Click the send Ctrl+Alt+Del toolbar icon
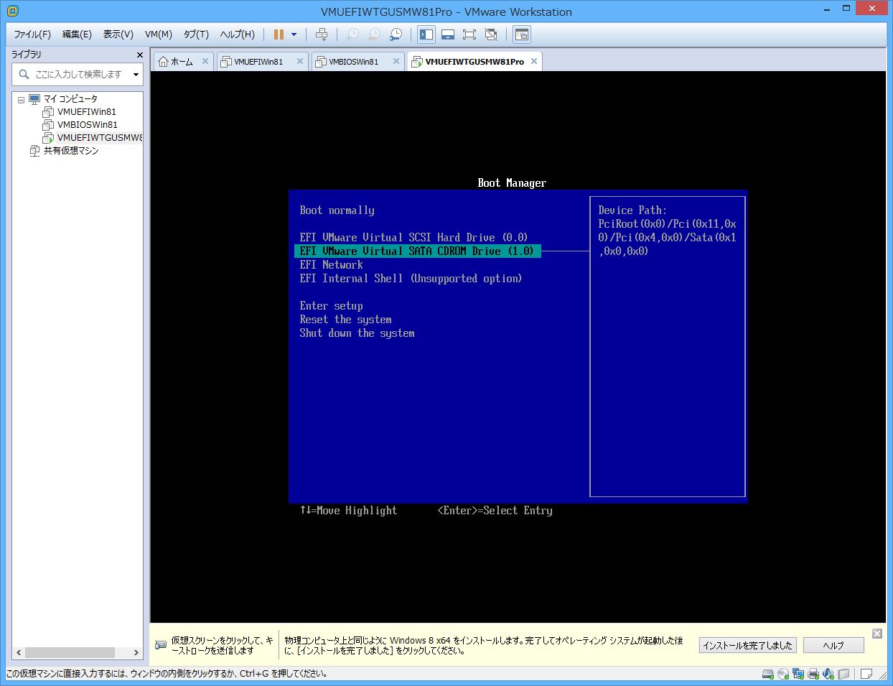The height and width of the screenshot is (686, 893). (x=322, y=34)
